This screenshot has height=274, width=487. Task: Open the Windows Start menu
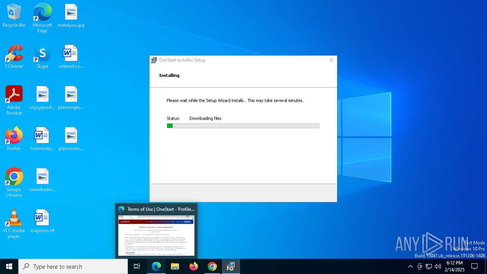[9, 266]
